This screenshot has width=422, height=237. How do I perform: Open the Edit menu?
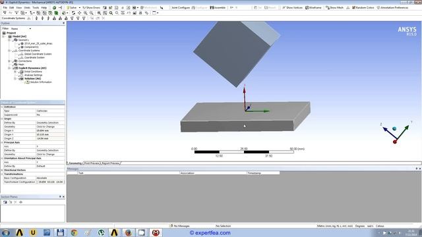(12, 7)
